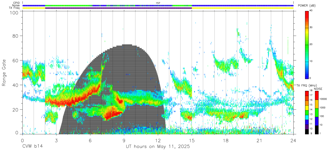The width and height of the screenshot is (330, 152).
Task: Click the '10000' noise scale label
Action: coord(323,99)
